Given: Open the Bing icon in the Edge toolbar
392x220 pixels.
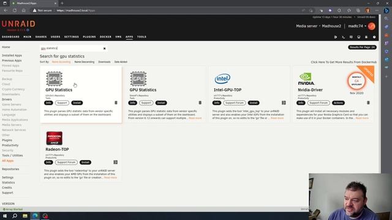Looking at the screenshot, I should click(386, 10).
